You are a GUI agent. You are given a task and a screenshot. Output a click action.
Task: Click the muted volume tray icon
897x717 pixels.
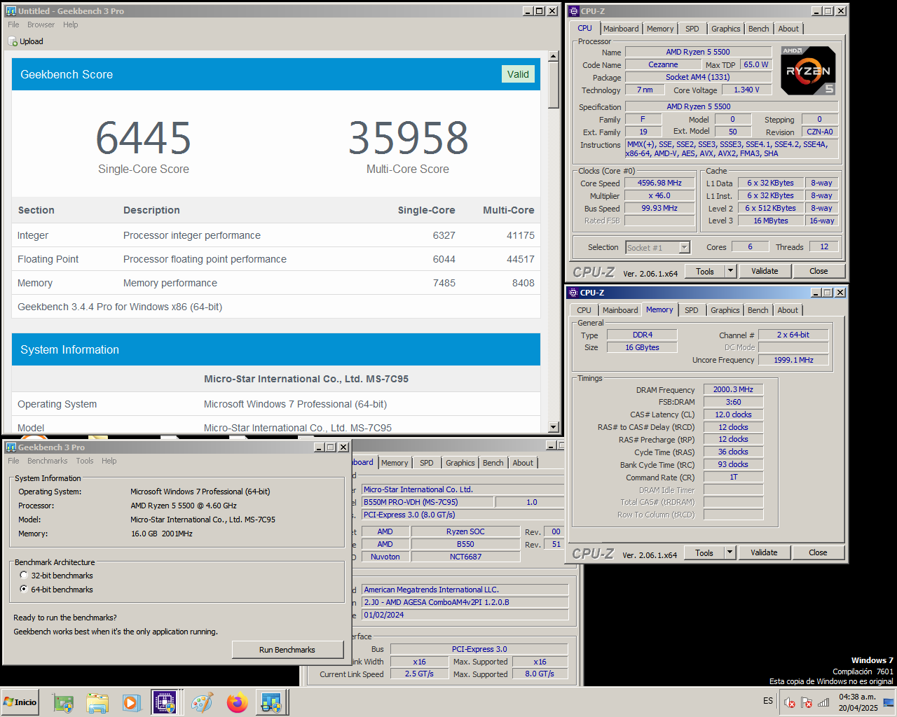point(789,702)
